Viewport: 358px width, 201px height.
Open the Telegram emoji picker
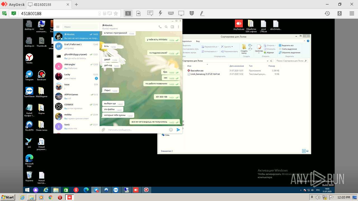coord(171,130)
